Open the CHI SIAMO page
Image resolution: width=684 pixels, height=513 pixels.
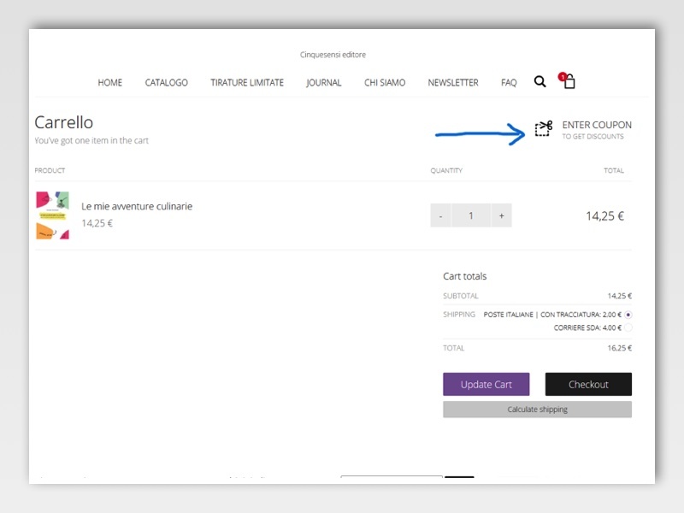point(385,83)
